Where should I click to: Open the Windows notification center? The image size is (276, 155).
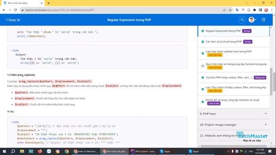coord(270,151)
